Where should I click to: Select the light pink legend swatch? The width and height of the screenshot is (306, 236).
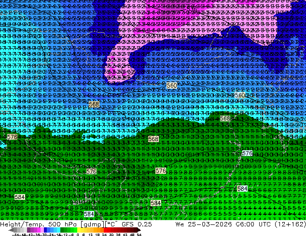42,230
